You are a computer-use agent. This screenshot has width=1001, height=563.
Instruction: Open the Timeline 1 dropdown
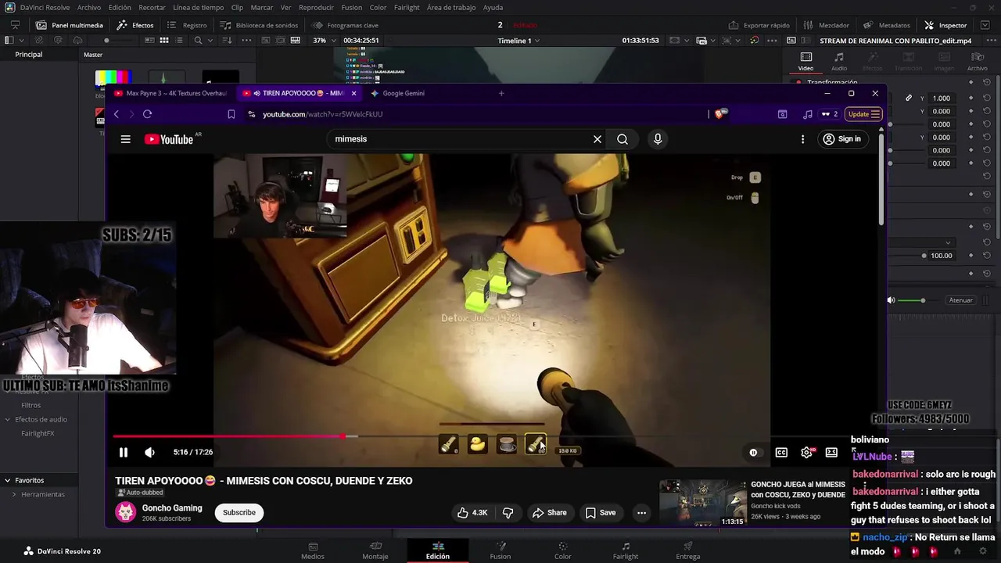(x=518, y=41)
